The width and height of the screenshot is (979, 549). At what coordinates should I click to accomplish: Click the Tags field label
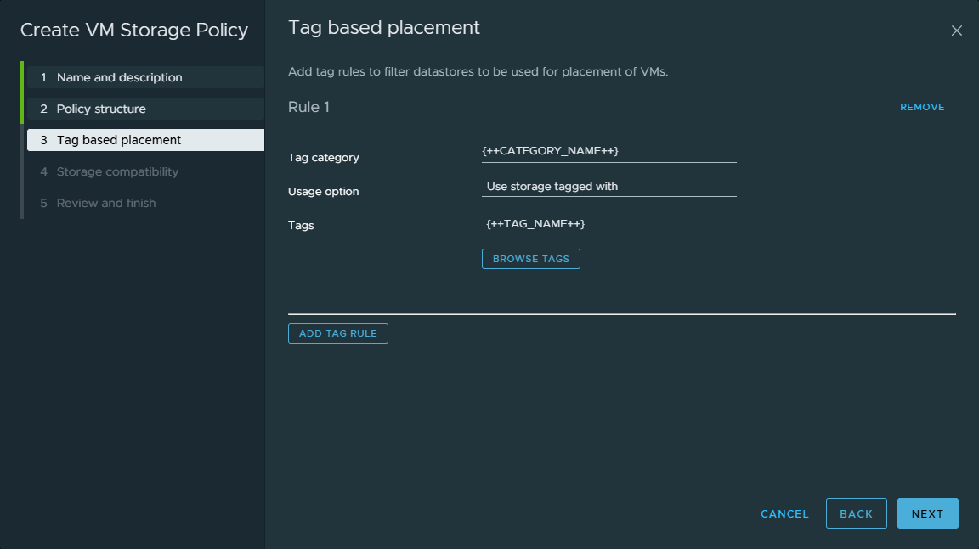click(x=301, y=225)
